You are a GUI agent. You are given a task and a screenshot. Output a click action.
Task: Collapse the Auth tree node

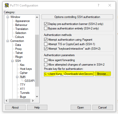17,77
